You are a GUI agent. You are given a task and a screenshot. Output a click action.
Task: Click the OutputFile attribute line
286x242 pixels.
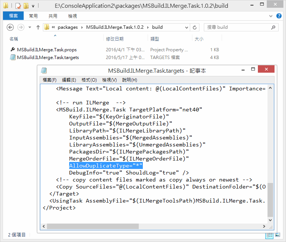121,124
